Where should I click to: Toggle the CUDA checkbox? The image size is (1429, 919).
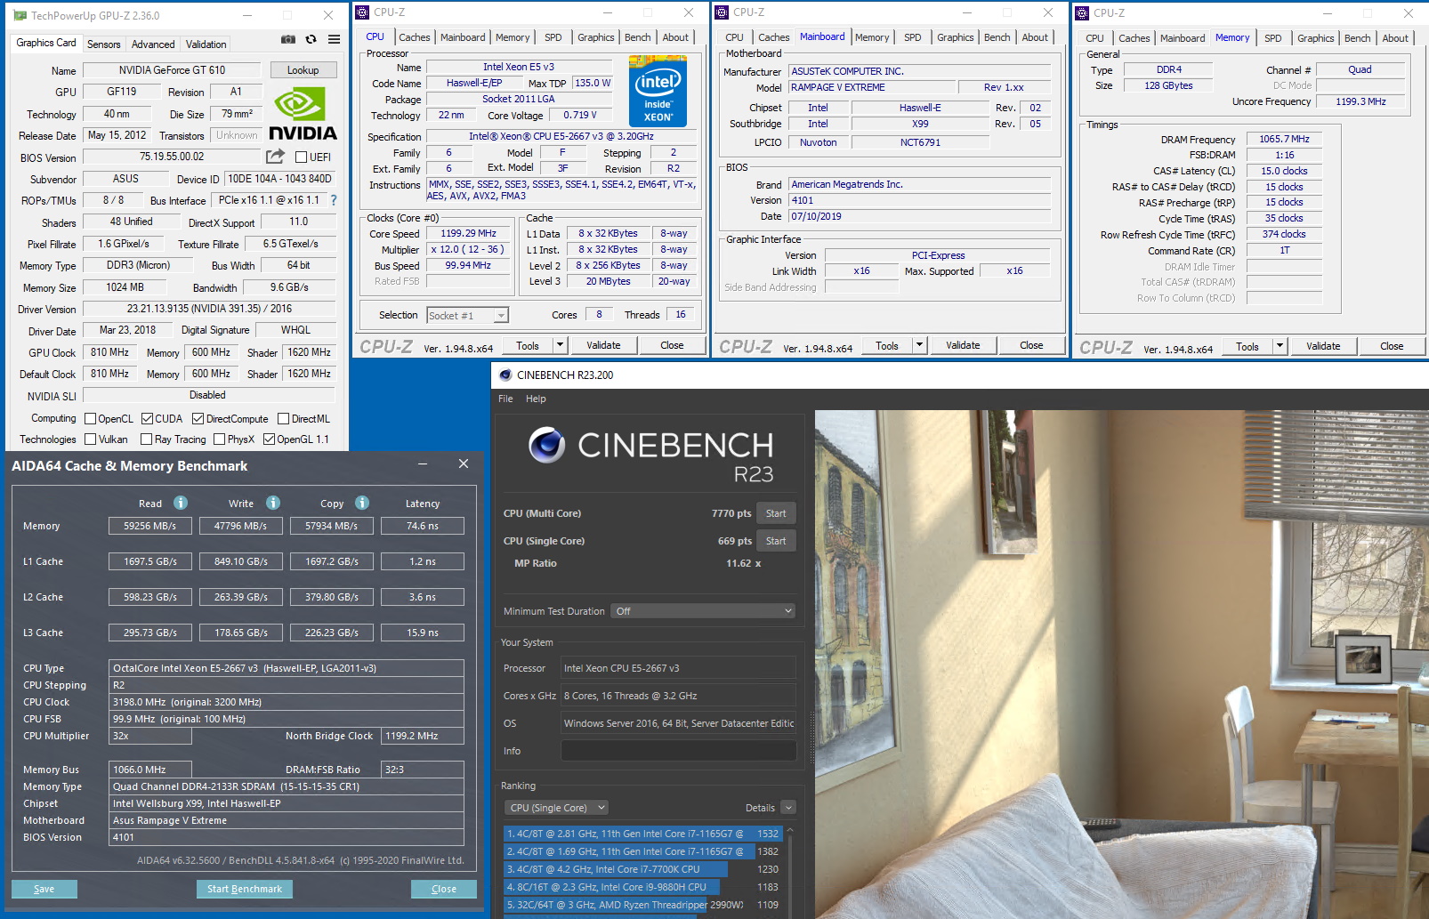click(147, 419)
